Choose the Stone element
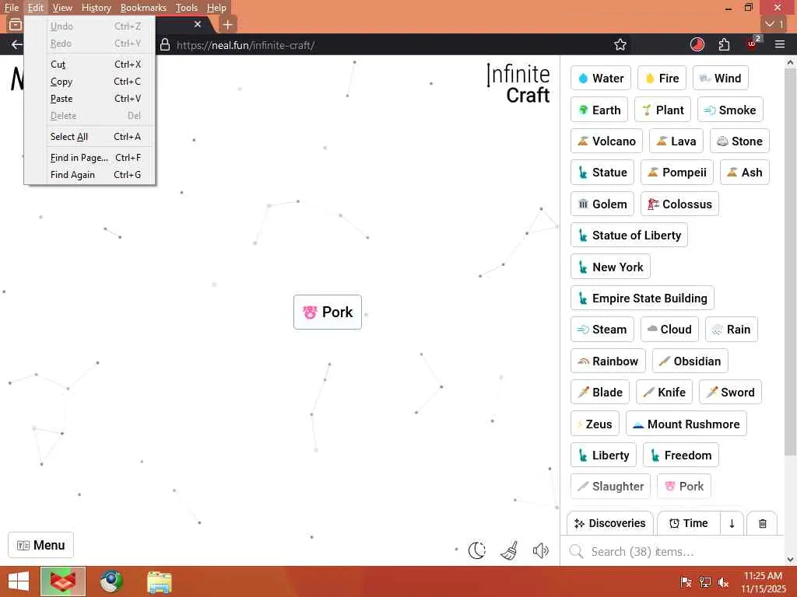 point(739,141)
